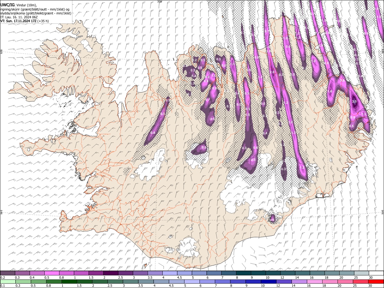Screen dimensions: 384x288
Task: Select the darkest purple 2–2.5 snow scale swatch
Action: 111,273
